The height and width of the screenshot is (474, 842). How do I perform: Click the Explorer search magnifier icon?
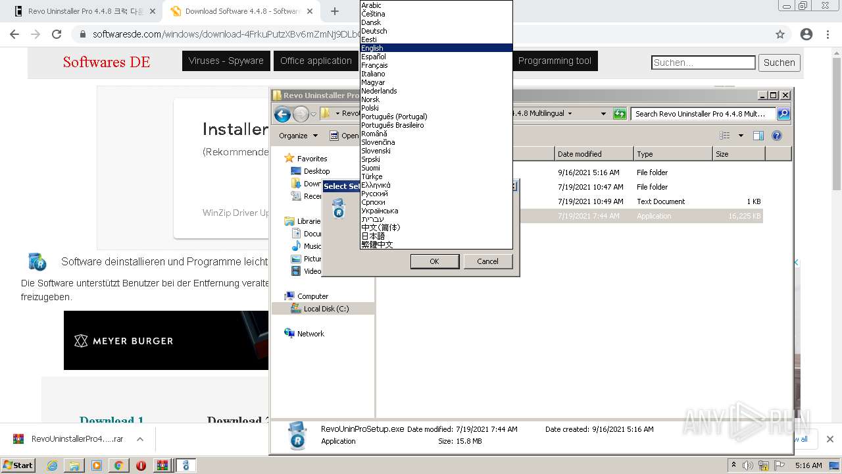[783, 114]
